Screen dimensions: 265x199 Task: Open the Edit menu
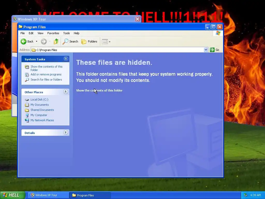pyautogui.click(x=31, y=33)
